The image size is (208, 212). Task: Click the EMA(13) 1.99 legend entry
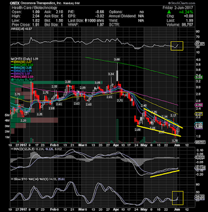pos(22,71)
